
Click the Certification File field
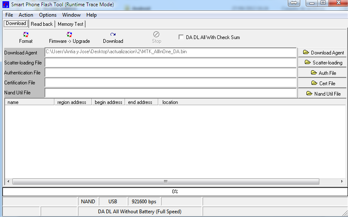(170, 82)
